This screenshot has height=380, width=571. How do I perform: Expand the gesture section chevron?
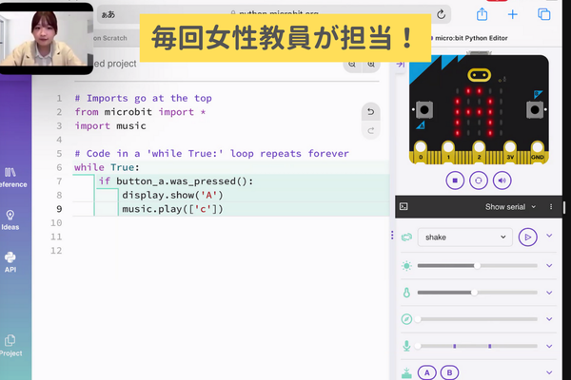click(549, 236)
